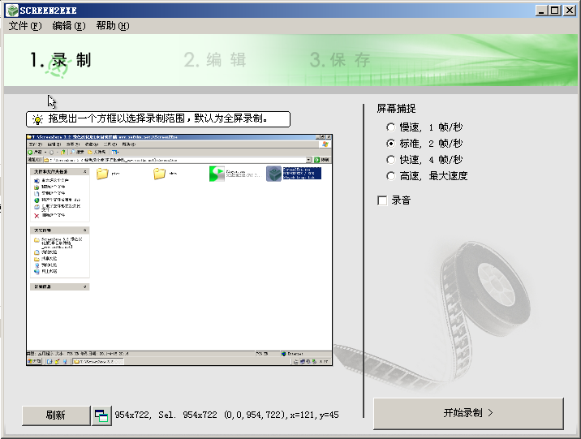Click the screen preview thumbnail area

[179, 250]
